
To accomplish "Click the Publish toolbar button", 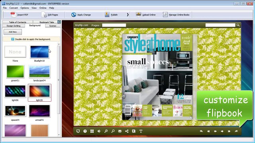I will [111, 15].
